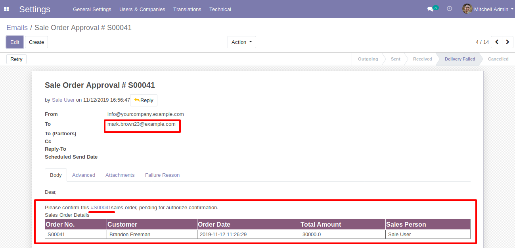Image resolution: width=515 pixels, height=248 pixels.
Task: Click the Edit button
Action: [15, 42]
